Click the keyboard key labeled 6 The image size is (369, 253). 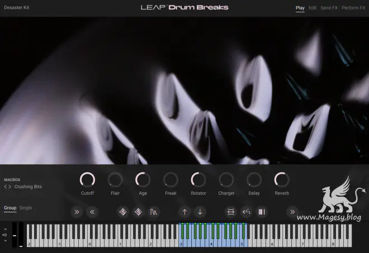(272, 244)
